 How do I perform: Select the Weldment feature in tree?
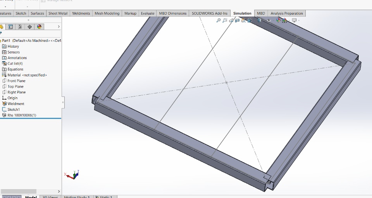(x=13, y=103)
